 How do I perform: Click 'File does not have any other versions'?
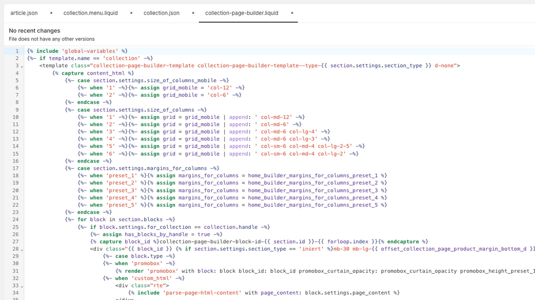(x=52, y=39)
